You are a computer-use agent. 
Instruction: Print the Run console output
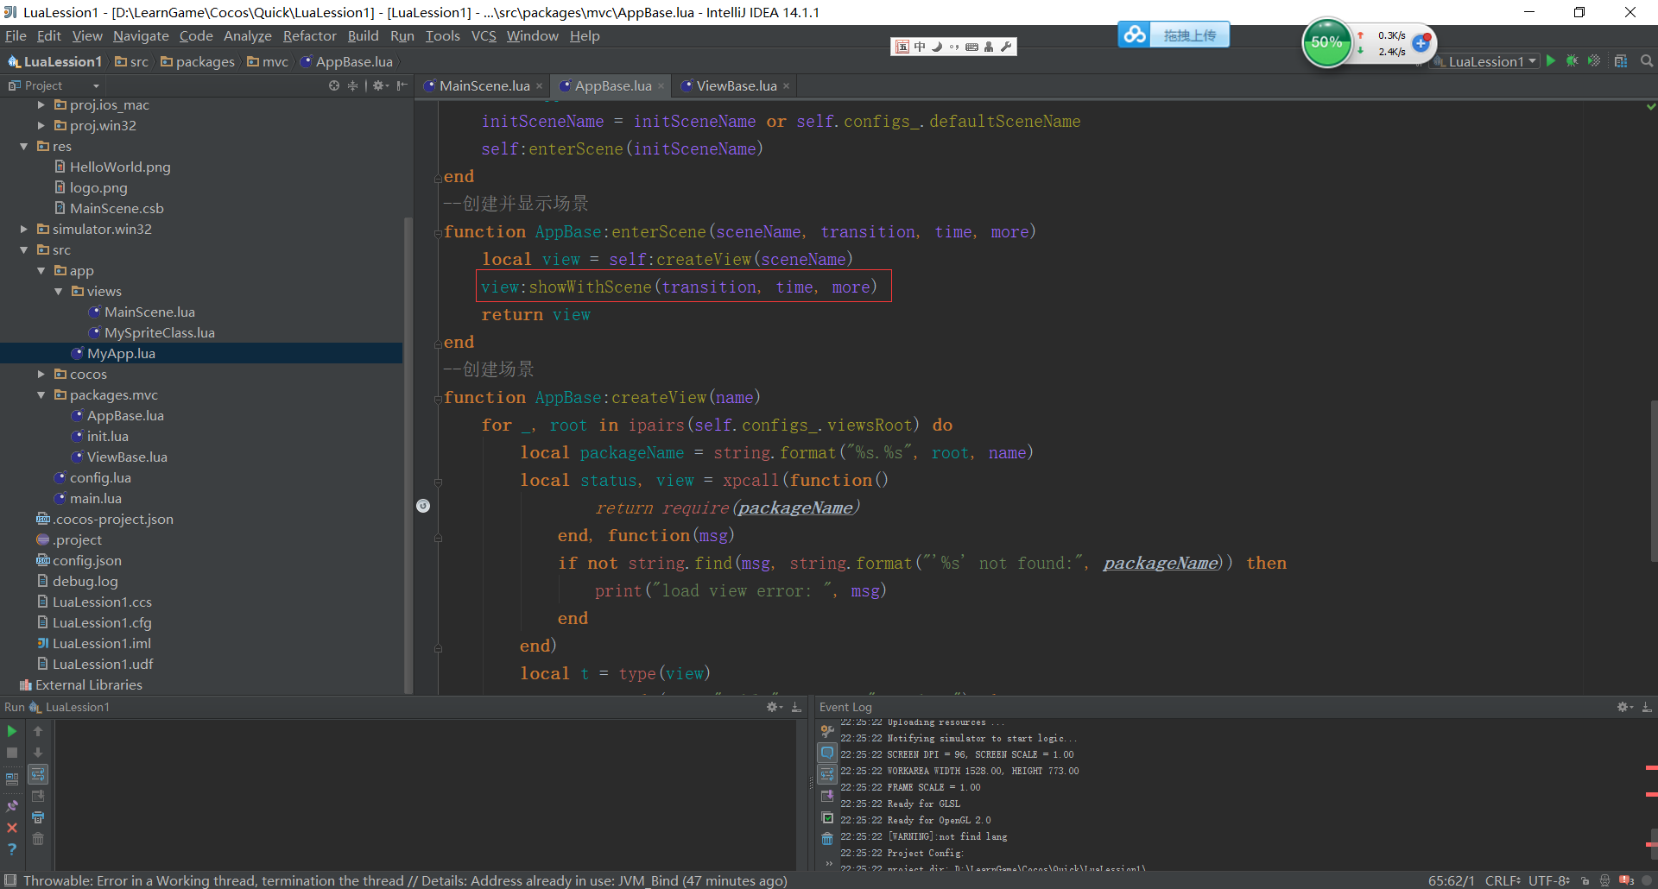click(38, 817)
